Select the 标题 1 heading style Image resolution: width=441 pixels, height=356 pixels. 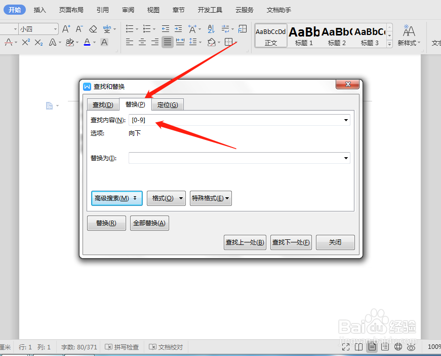304,36
